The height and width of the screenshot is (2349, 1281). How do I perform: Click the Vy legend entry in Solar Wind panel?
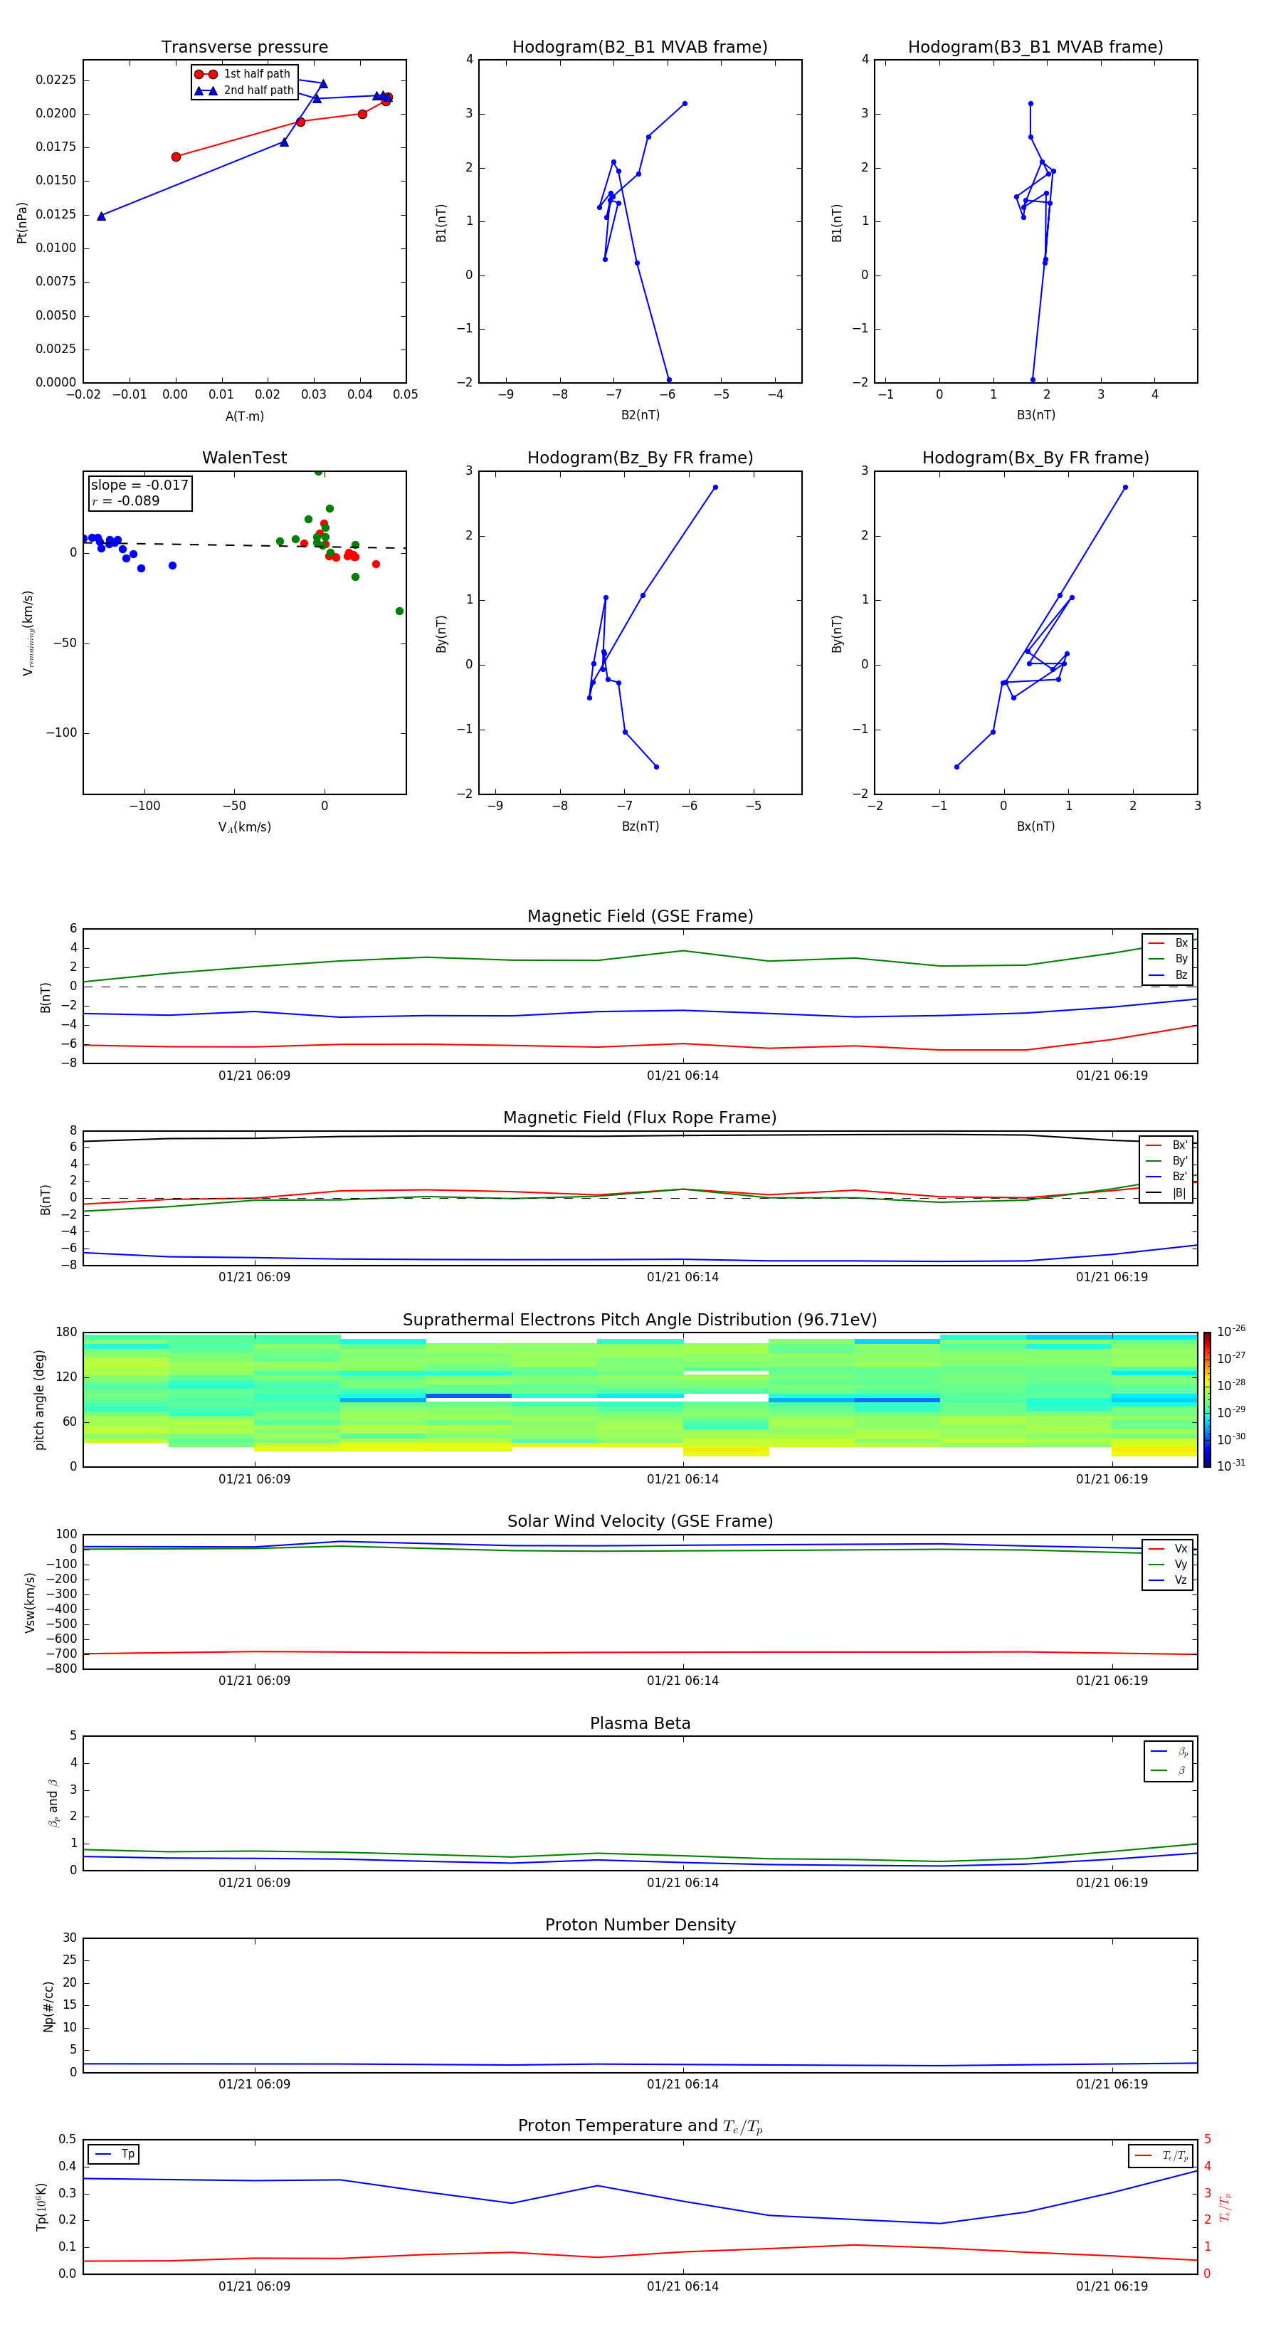1168,1564
